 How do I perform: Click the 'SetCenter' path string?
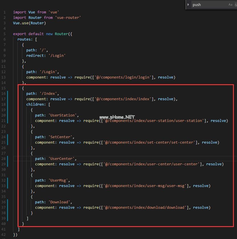(60, 137)
